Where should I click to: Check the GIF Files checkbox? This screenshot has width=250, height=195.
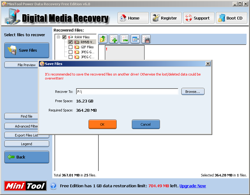click(x=71, y=47)
